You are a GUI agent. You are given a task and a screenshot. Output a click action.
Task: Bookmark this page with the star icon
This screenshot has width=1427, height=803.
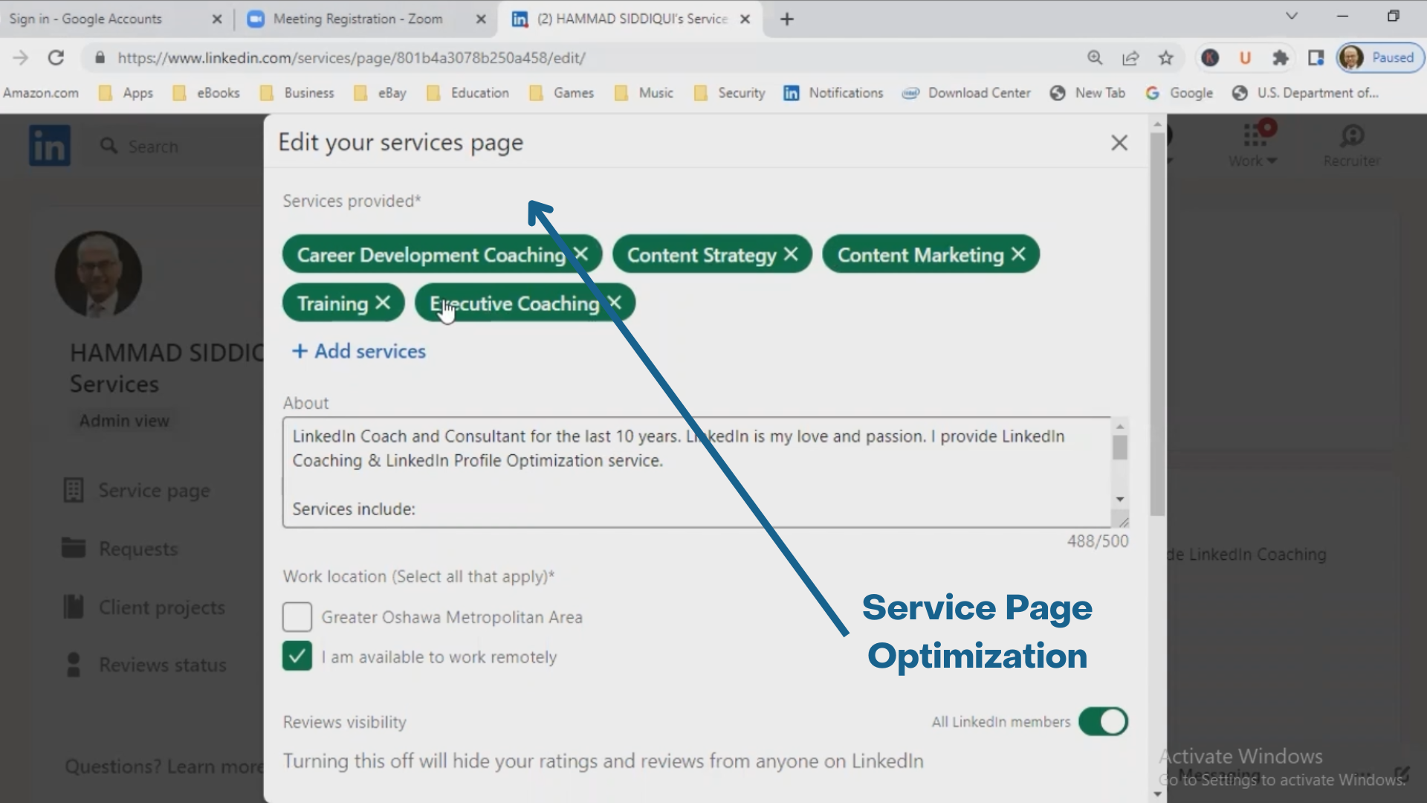click(x=1166, y=57)
